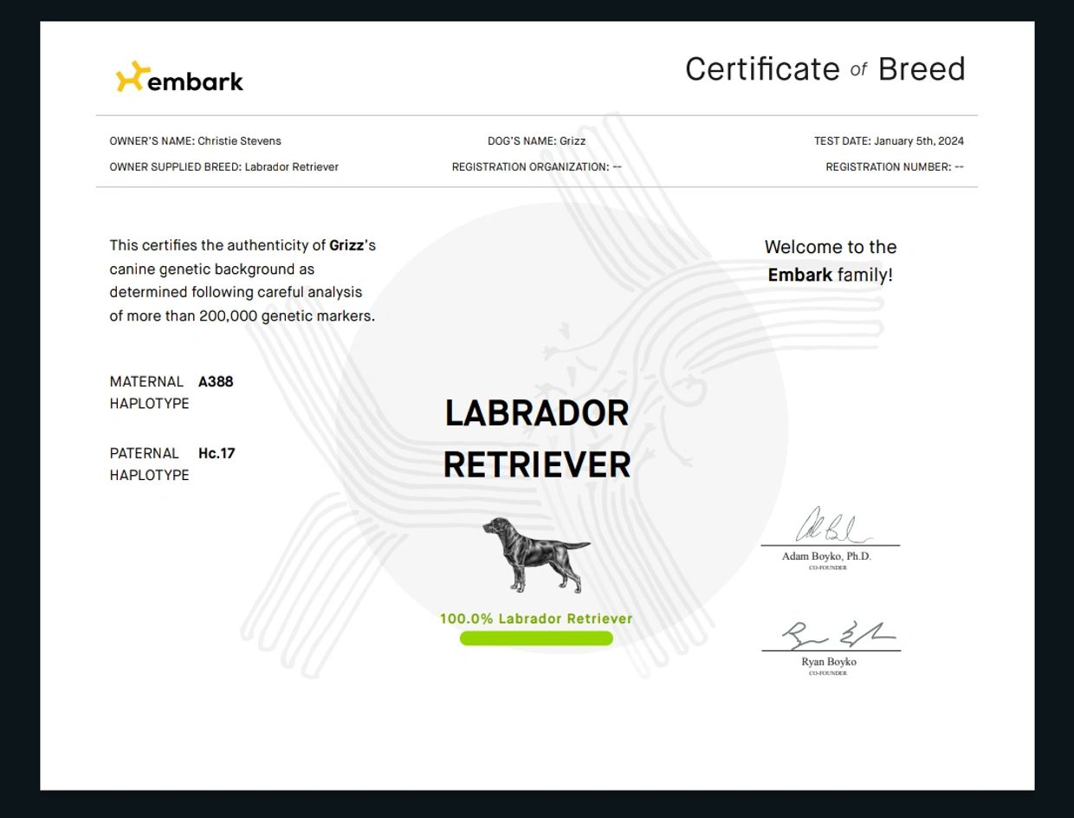1074x818 pixels.
Task: Click the large 'LABRADOR RETRIEVER' heading
Action: pyautogui.click(x=536, y=438)
